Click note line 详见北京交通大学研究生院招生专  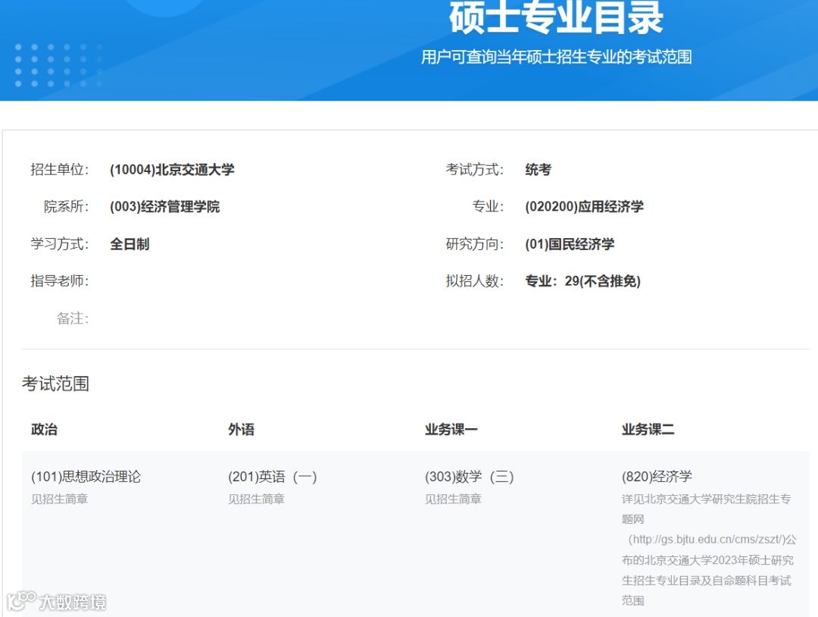707,499
